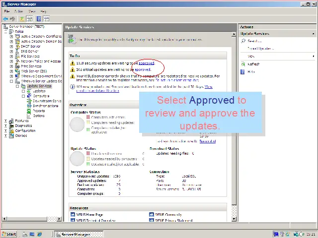
Task: Click the Storage node icon
Action: 11,135
